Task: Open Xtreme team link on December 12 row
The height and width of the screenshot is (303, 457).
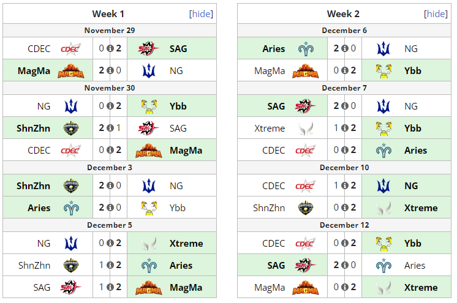Action: (x=421, y=288)
